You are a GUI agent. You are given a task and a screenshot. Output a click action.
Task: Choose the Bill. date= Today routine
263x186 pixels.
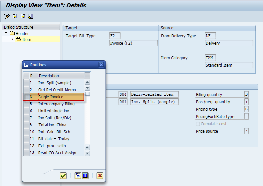pos(61,139)
